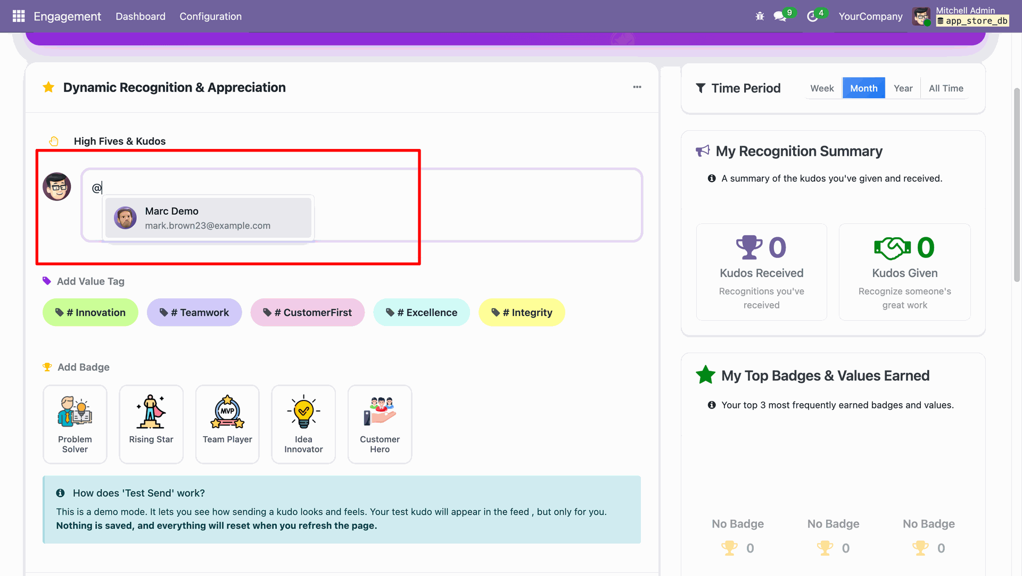
Task: Select the Rising Star badge
Action: click(151, 424)
